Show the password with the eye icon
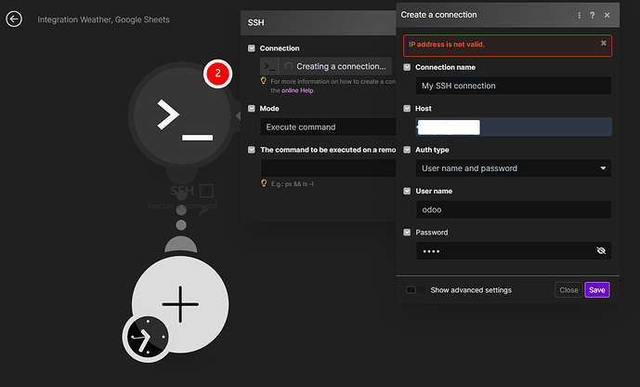Screen dimensions: 640x387 point(601,250)
